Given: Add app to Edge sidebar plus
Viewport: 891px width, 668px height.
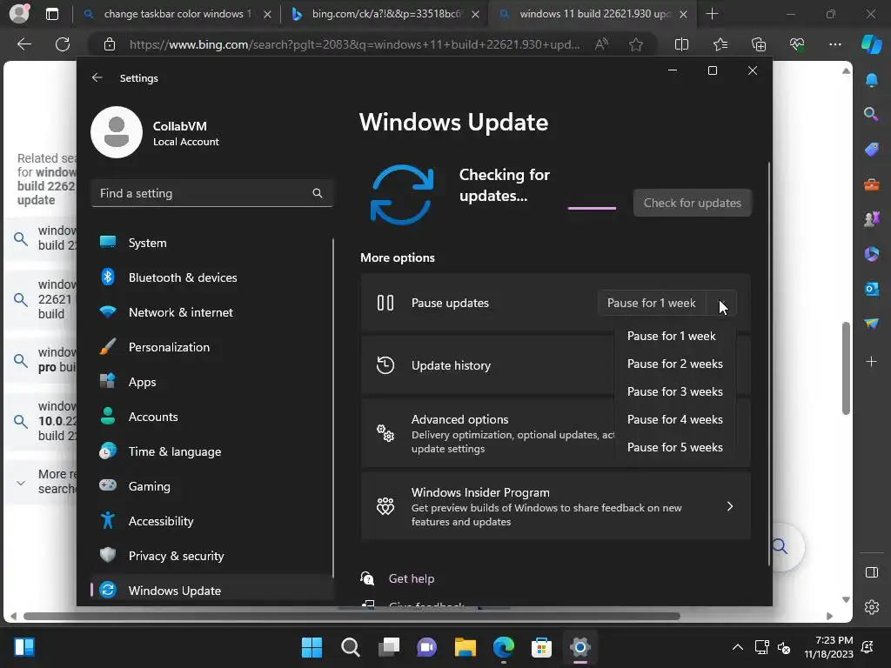Looking at the screenshot, I should [x=871, y=361].
